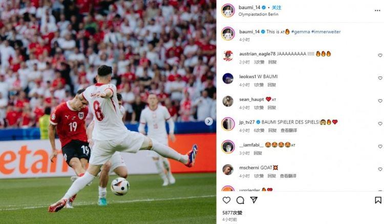This screenshot has height=224, width=384.
Task: Share post via paper plane icon
Action: (x=254, y=200)
